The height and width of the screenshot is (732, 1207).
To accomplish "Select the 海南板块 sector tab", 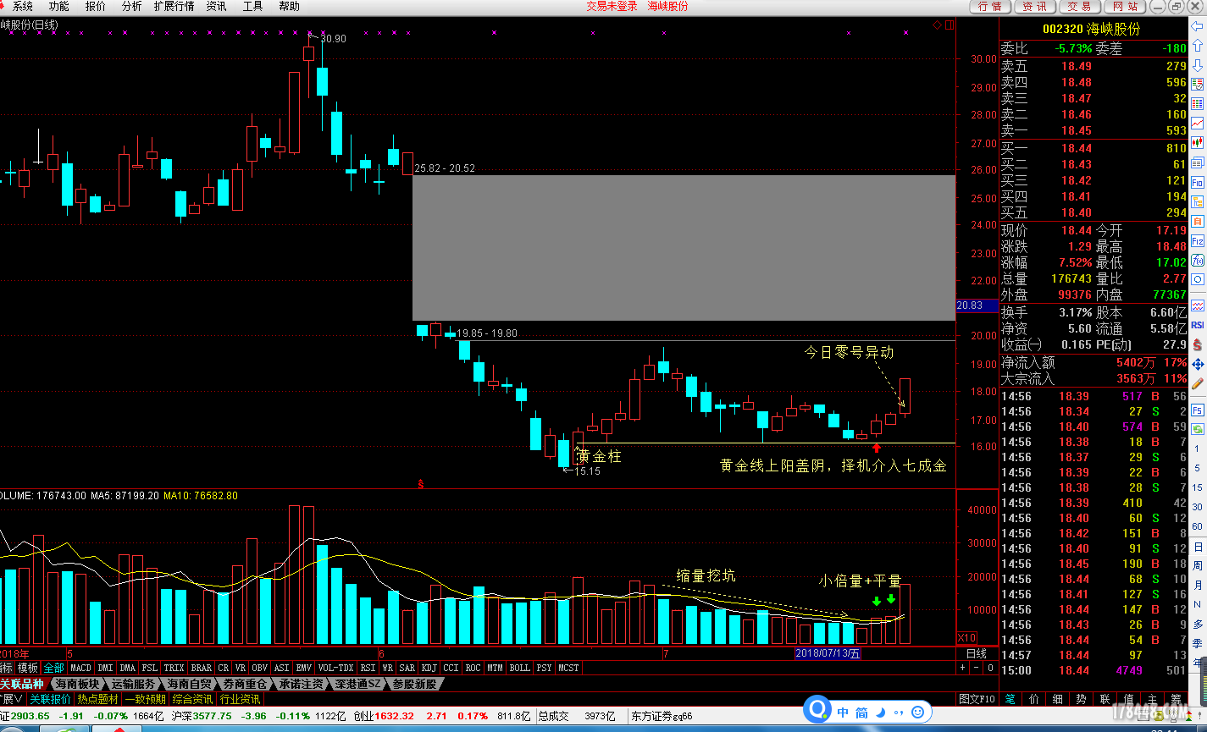I will (78, 684).
